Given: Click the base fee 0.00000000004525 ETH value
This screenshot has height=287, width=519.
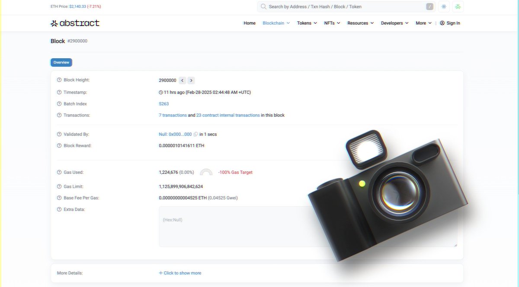Looking at the screenshot, I should (183, 198).
